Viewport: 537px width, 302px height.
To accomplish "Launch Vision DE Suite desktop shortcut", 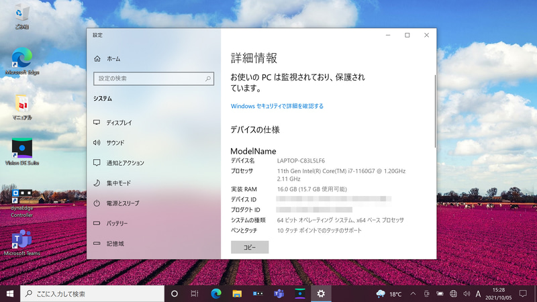I will tap(22, 152).
